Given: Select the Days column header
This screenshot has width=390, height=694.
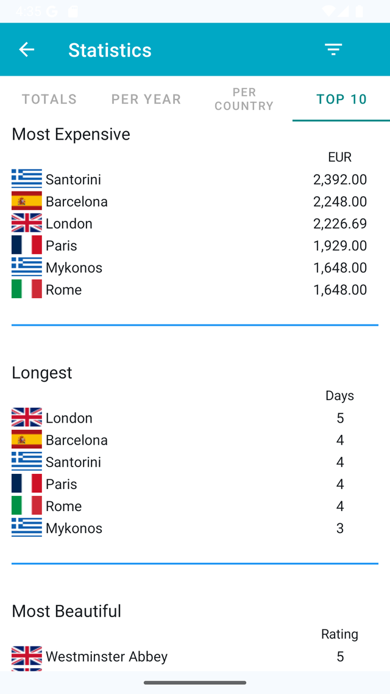Looking at the screenshot, I should (339, 395).
